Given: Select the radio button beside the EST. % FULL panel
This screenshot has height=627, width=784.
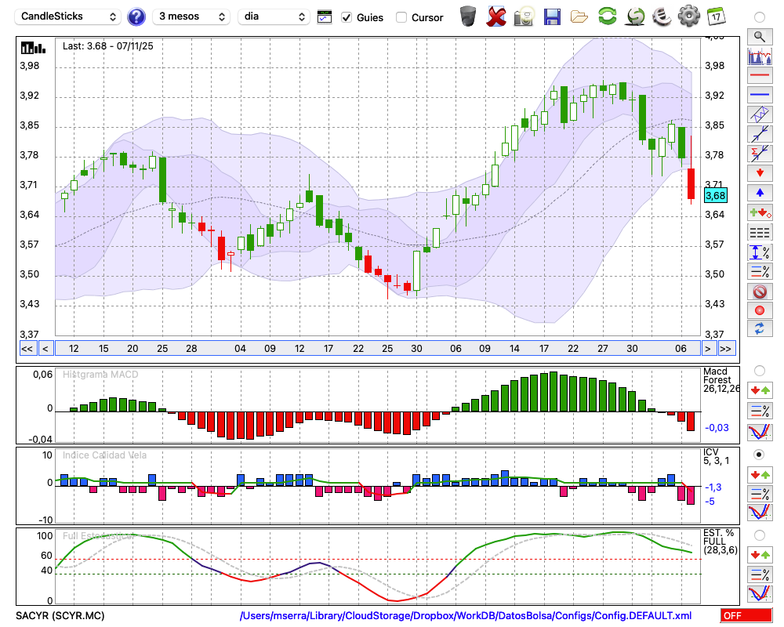Looking at the screenshot, I should point(759,535).
